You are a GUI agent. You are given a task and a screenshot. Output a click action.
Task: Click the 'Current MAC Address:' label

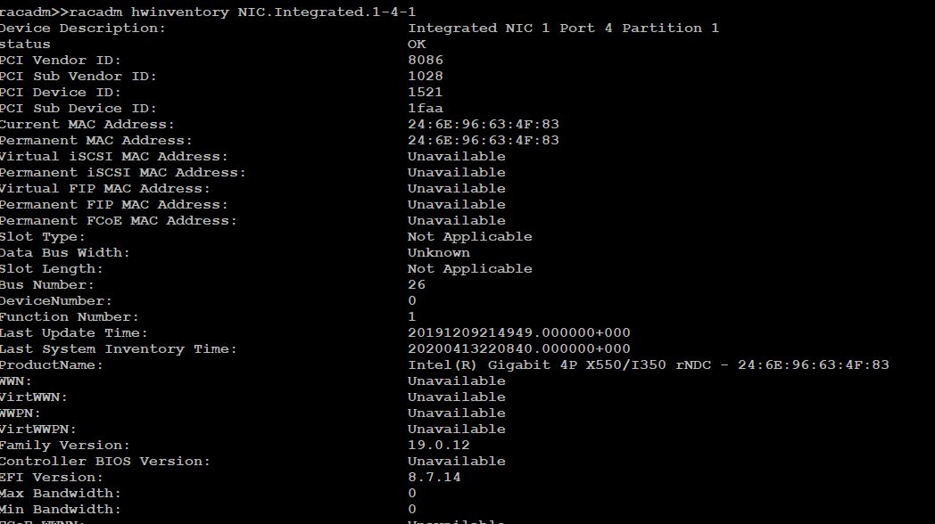point(87,125)
